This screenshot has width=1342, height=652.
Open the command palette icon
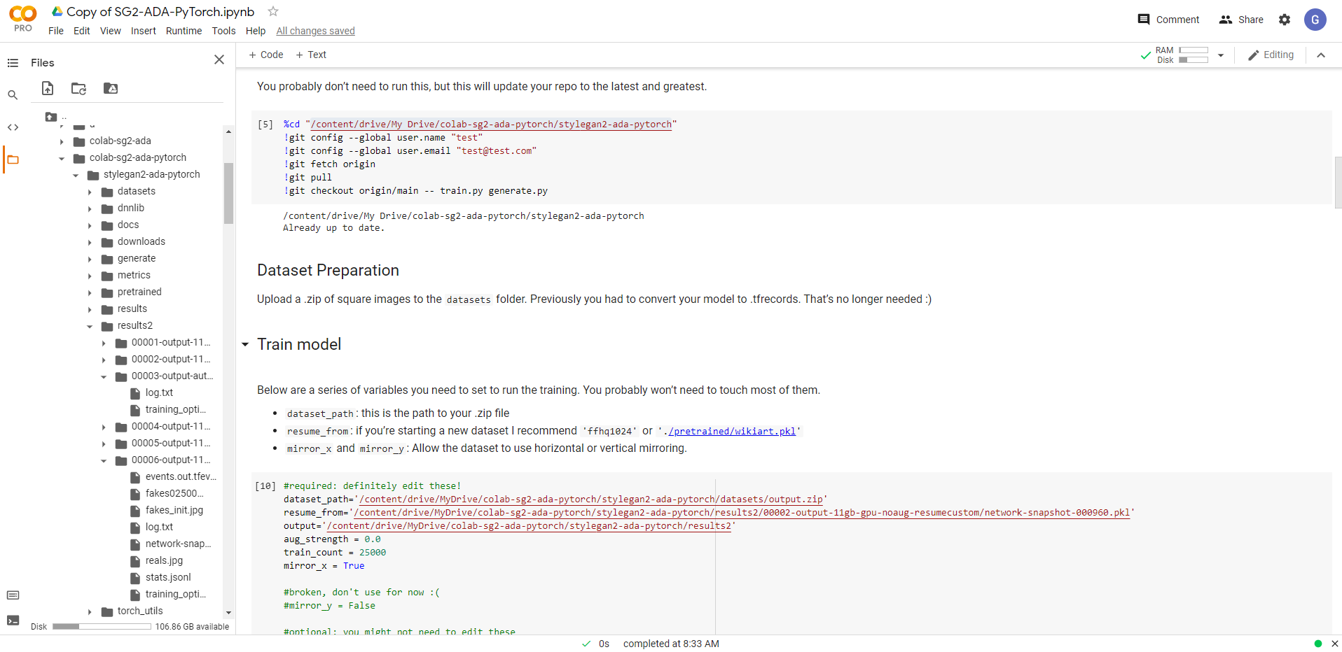coord(13,595)
